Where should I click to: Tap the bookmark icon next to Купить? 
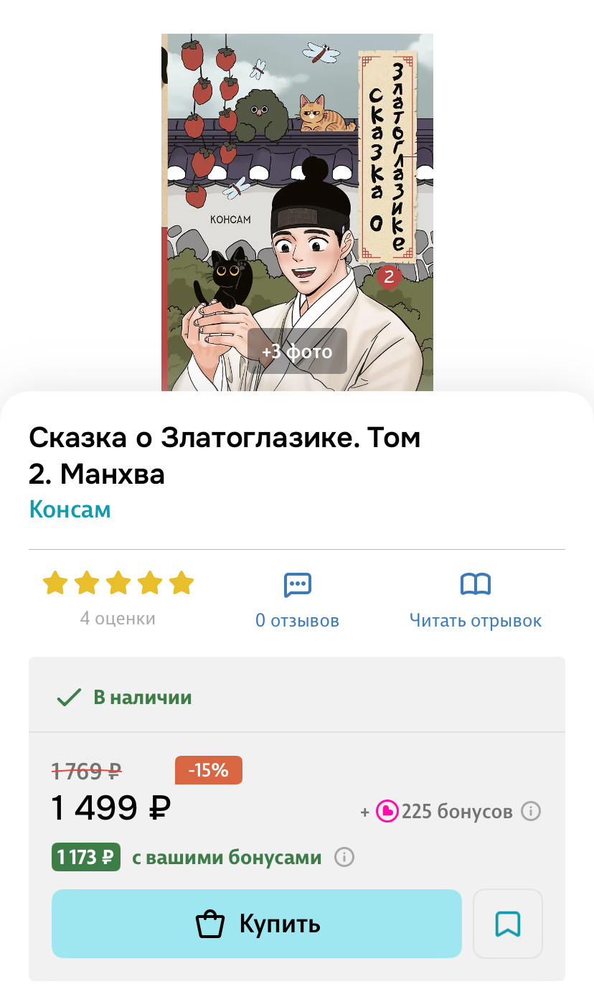508,924
